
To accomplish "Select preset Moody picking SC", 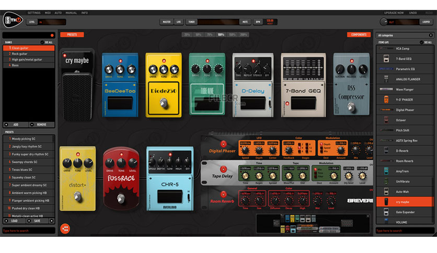I will 29,139.
